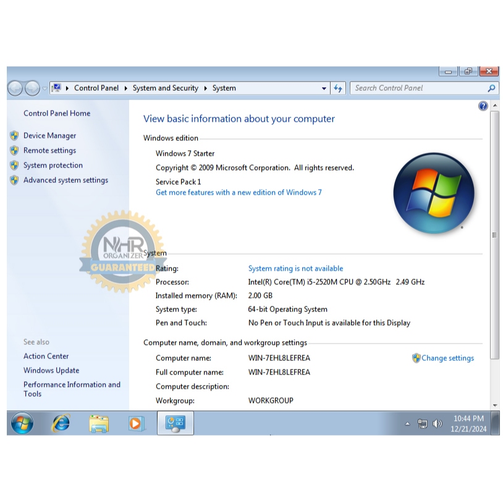Open Device Manager link
The image size is (503, 503).
49,135
